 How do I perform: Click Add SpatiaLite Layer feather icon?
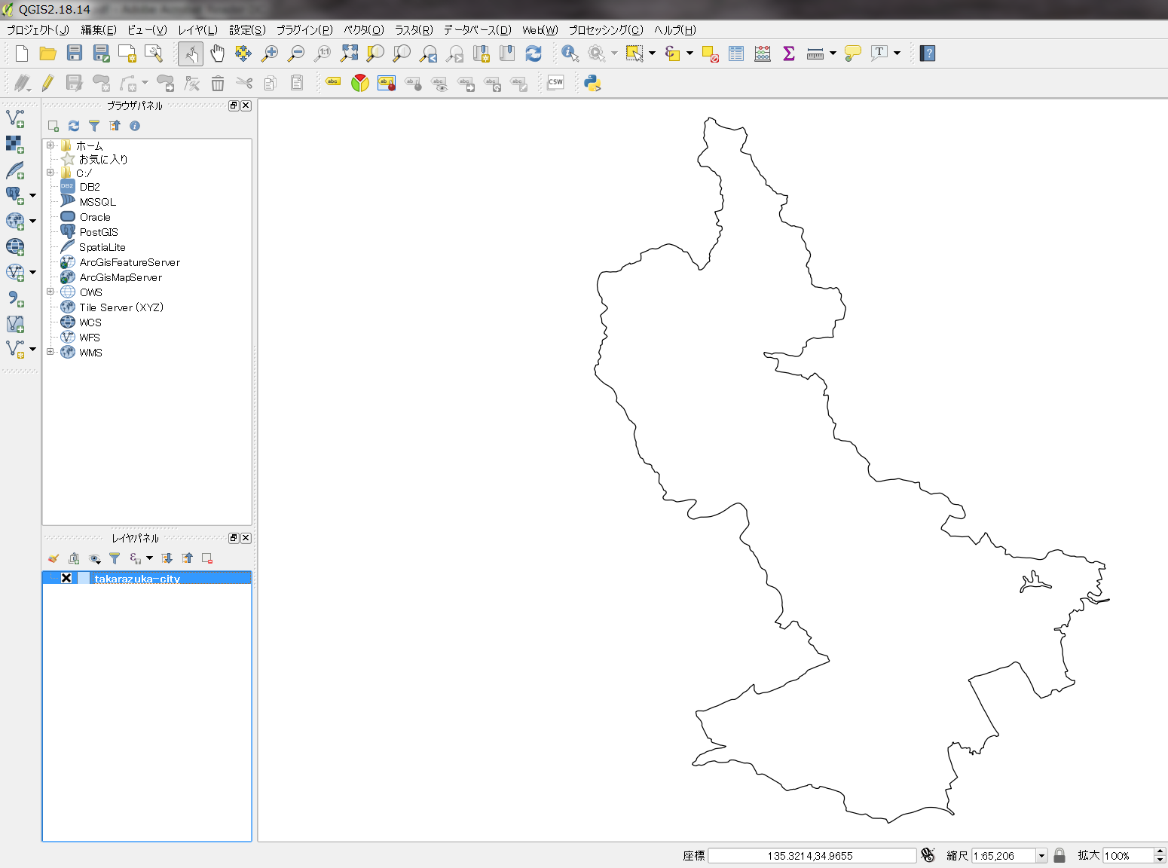click(x=15, y=170)
